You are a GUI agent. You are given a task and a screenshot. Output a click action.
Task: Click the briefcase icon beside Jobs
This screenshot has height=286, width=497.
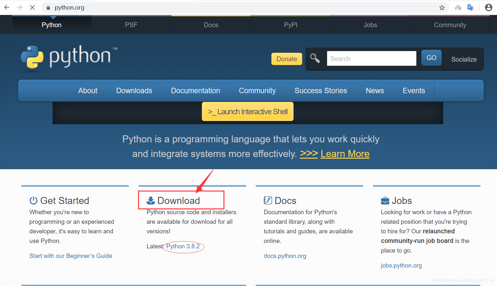point(385,201)
